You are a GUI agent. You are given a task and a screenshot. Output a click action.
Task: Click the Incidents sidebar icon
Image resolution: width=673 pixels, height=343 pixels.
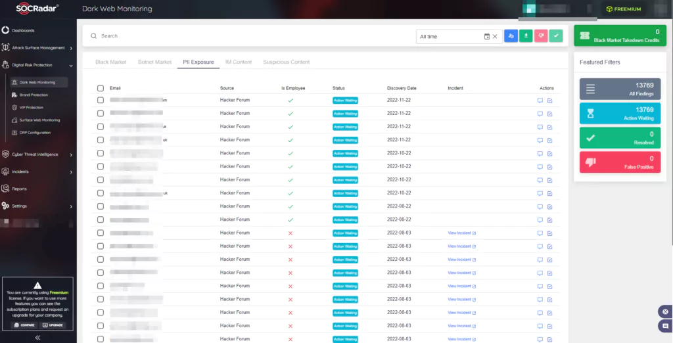tap(5, 171)
